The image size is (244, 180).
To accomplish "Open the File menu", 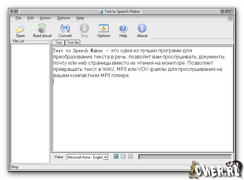I will click(x=18, y=18).
